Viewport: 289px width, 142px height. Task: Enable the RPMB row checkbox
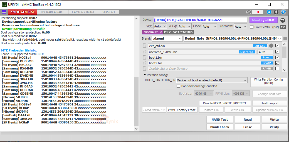point(277,68)
